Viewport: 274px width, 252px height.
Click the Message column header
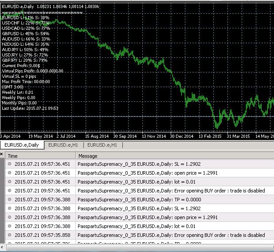point(175,156)
